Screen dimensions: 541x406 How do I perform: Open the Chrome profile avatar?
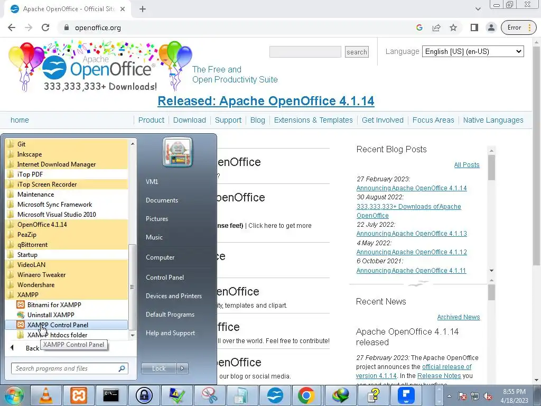(491, 27)
